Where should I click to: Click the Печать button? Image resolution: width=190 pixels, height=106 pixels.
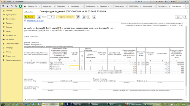[x=30, y=17]
